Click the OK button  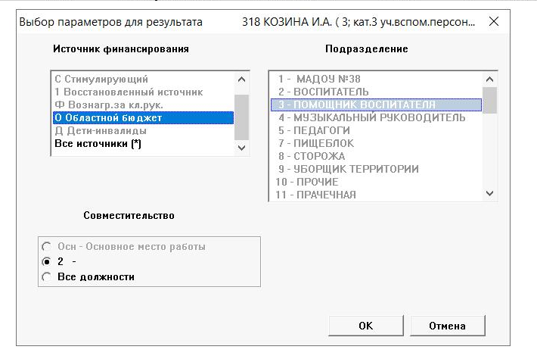pos(365,326)
